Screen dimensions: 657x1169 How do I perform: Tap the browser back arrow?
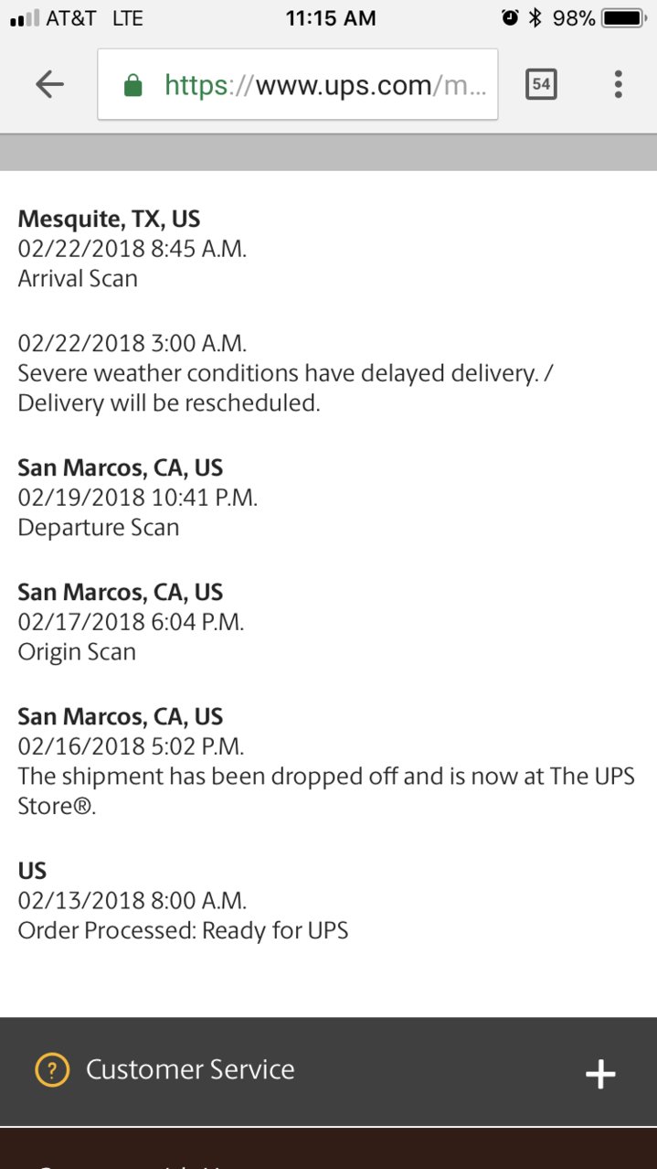tap(49, 85)
